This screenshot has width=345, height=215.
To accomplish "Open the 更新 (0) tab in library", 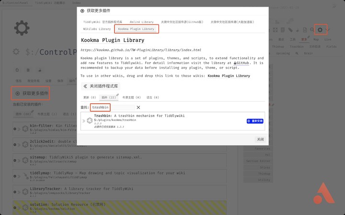I will (90, 97).
